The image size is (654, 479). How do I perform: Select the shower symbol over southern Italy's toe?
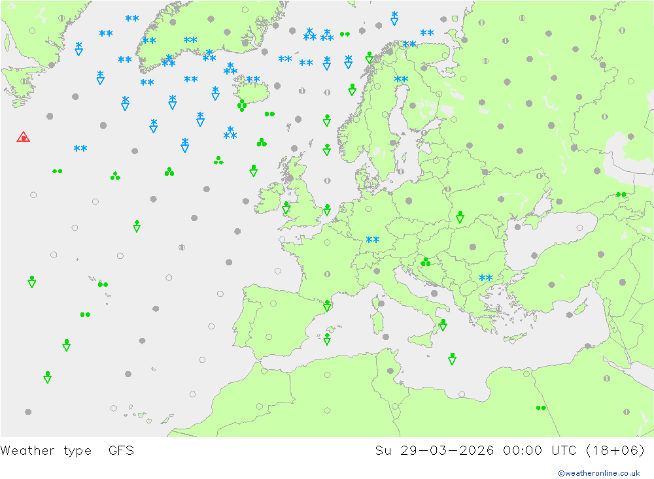(443, 325)
